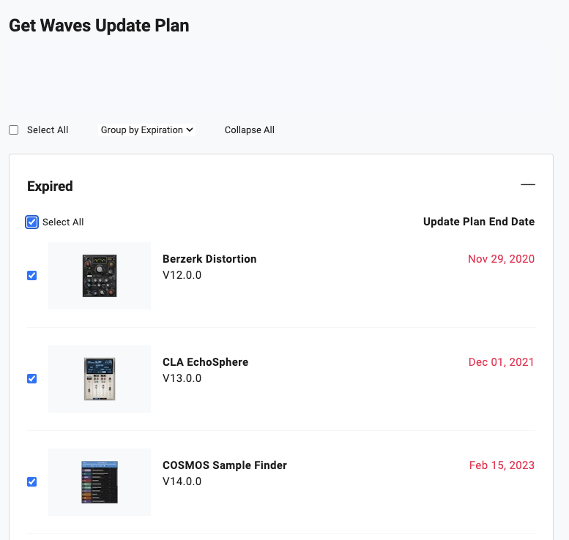The height and width of the screenshot is (540, 569).
Task: Check the top Select All checkbox
Action: 14,130
